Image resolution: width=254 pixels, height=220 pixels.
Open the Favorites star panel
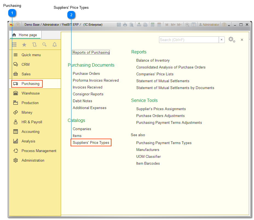[x=24, y=44]
